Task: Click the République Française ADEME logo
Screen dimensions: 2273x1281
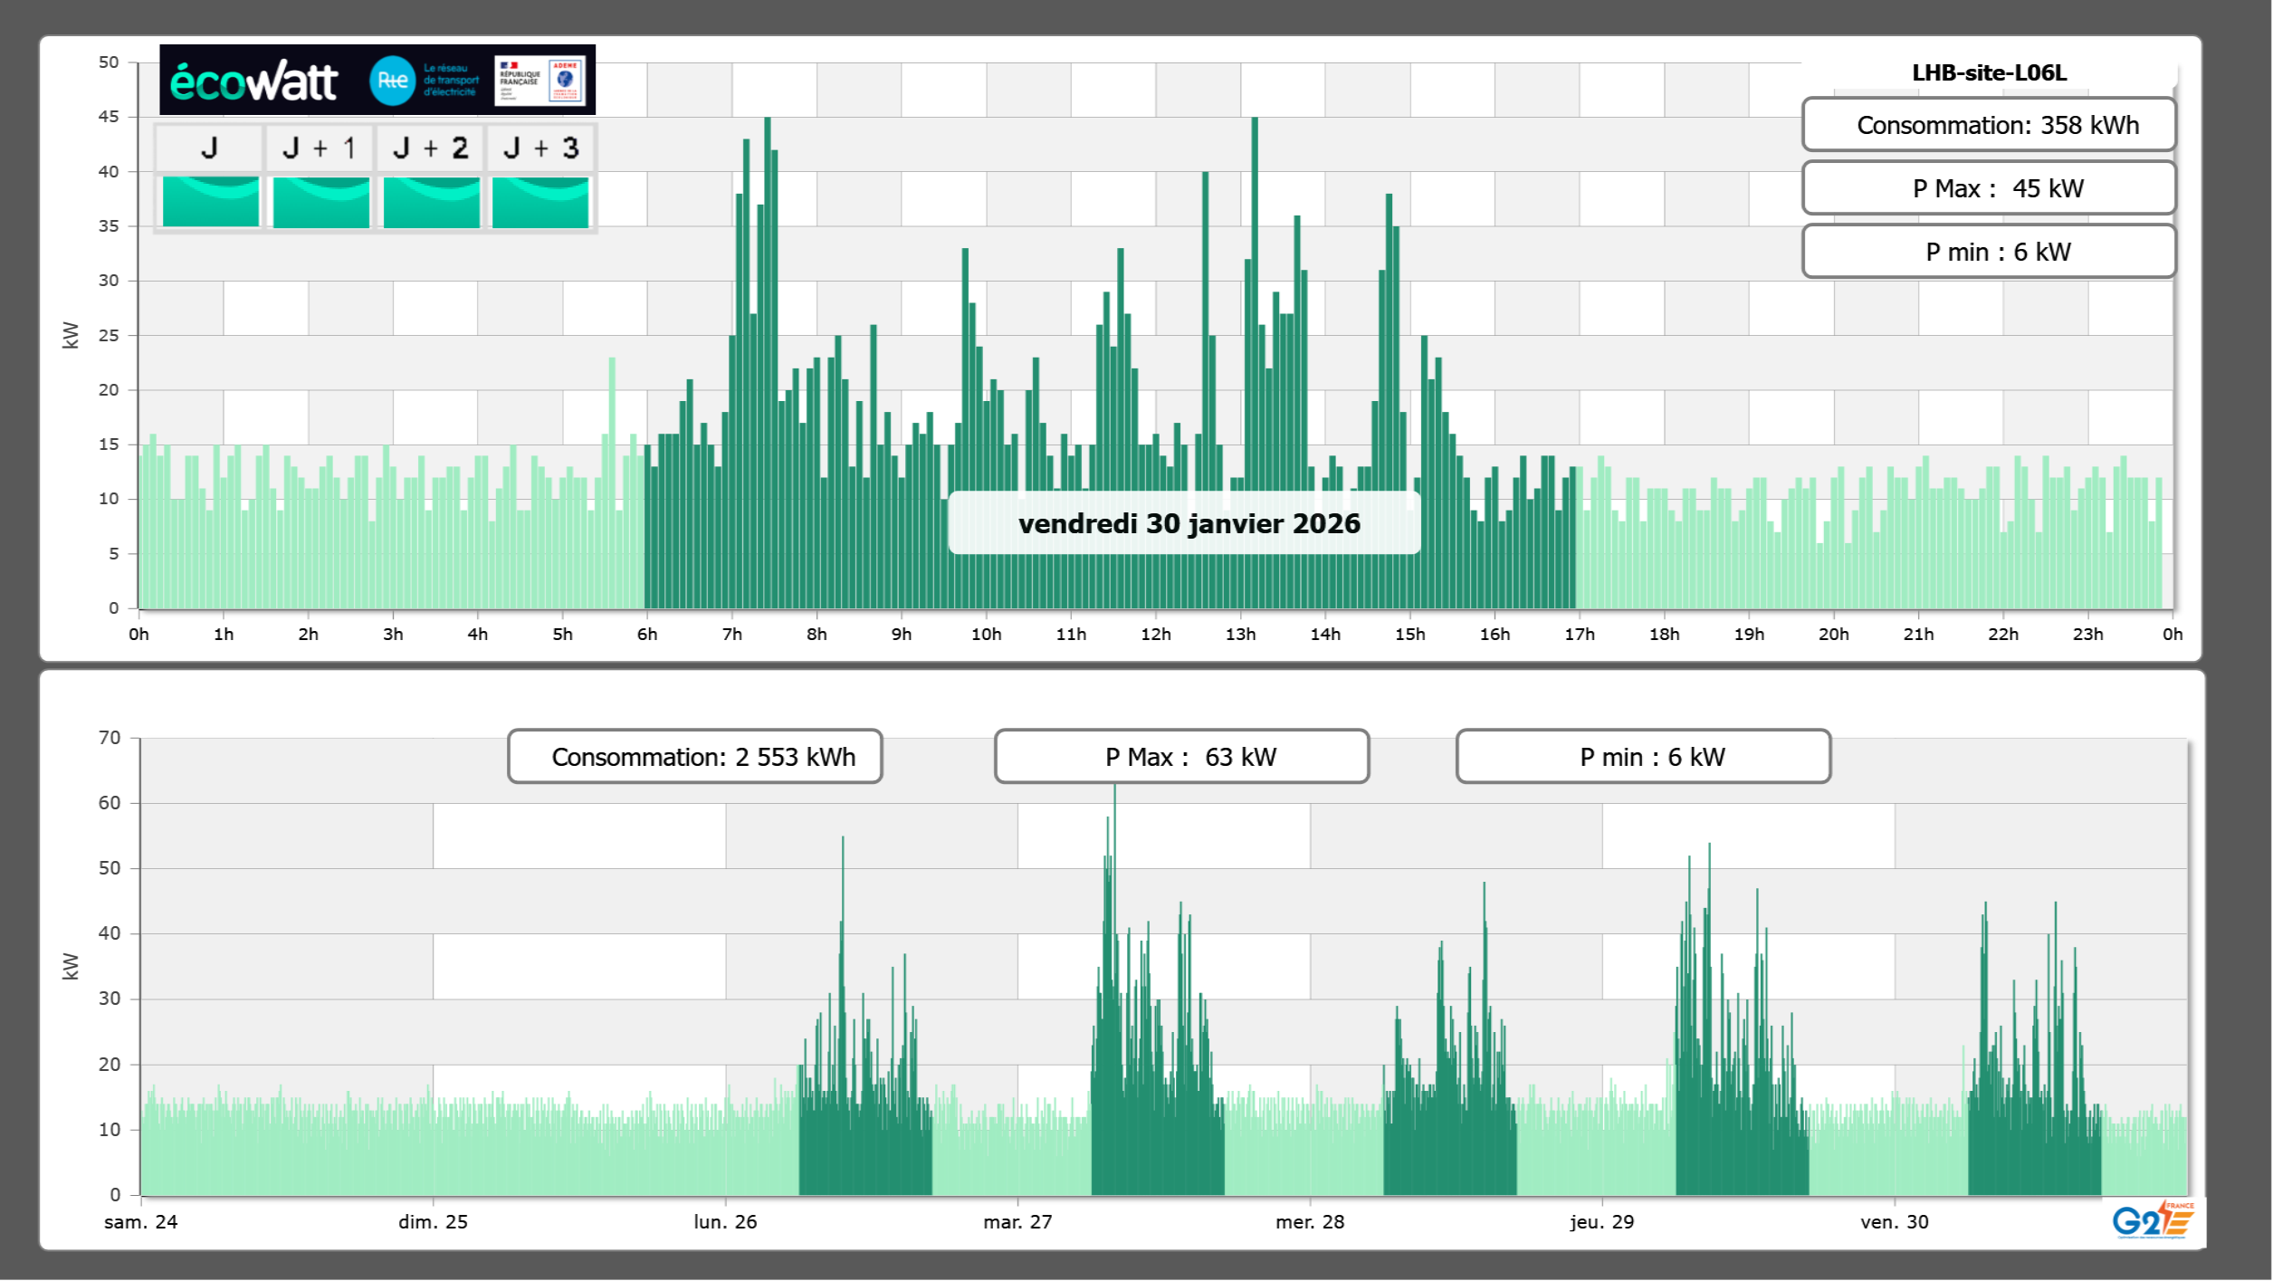Action: click(540, 81)
